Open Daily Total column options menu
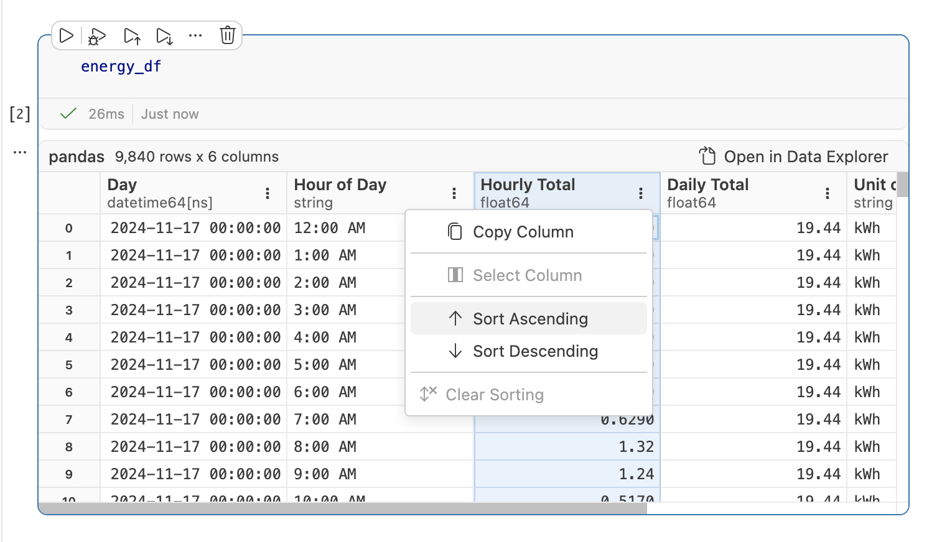This screenshot has width=937, height=542. (x=827, y=193)
